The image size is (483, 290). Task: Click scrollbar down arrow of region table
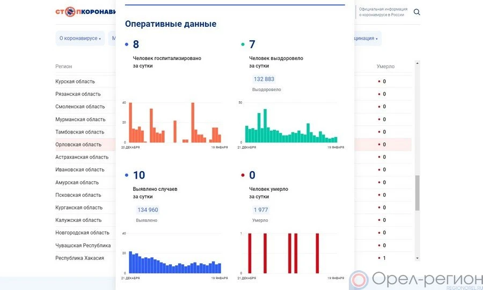pyautogui.click(x=418, y=258)
